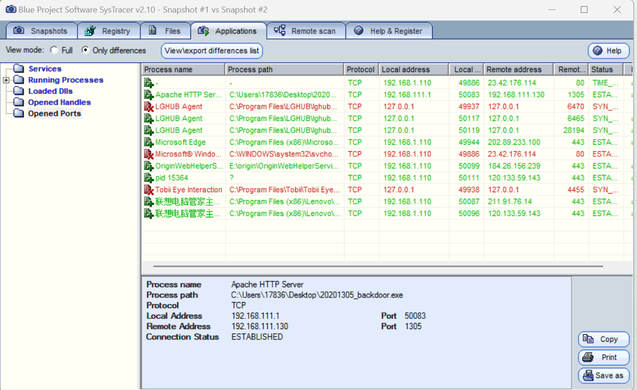Click the horizontal scrollbar of the ports table
637x390 pixels.
point(378,266)
